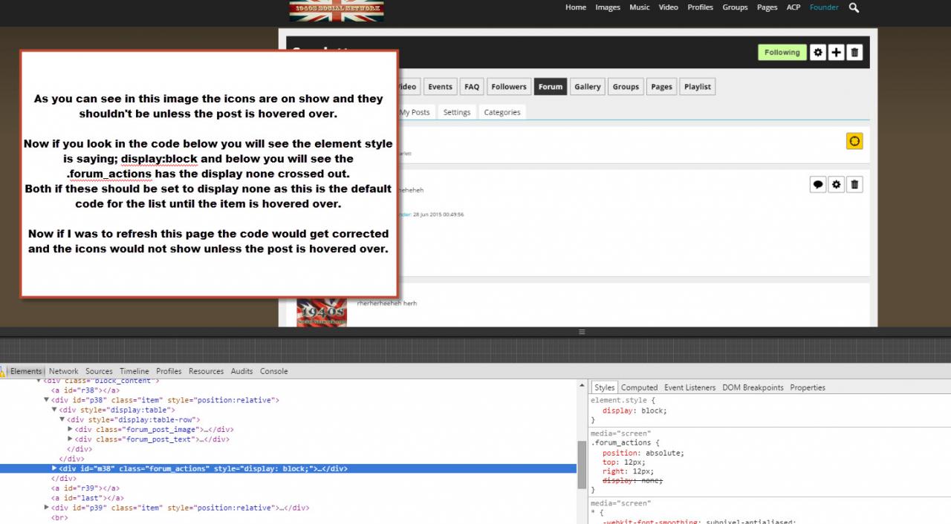Click the yellow circle forum icon
The width and height of the screenshot is (951, 524).
click(854, 141)
